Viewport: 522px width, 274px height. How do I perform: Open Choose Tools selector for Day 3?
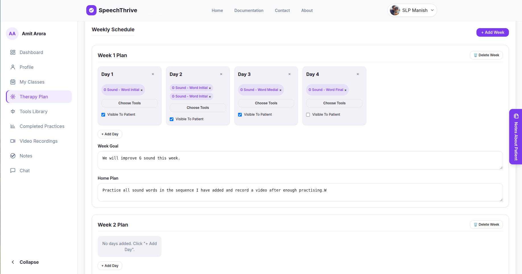coord(266,103)
